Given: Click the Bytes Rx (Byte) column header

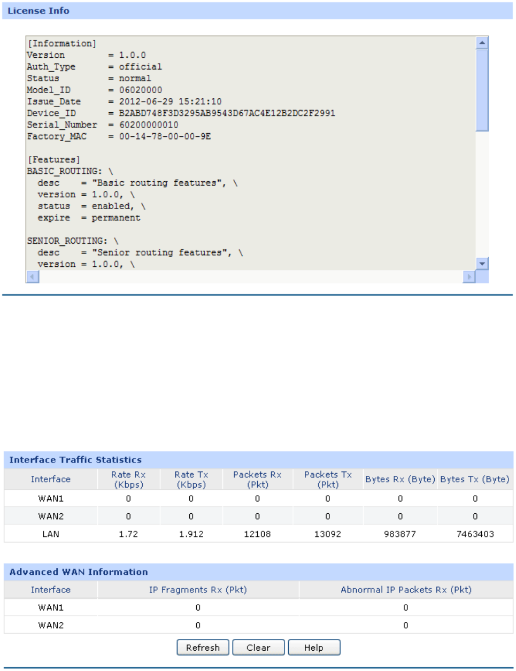Looking at the screenshot, I should (x=400, y=480).
